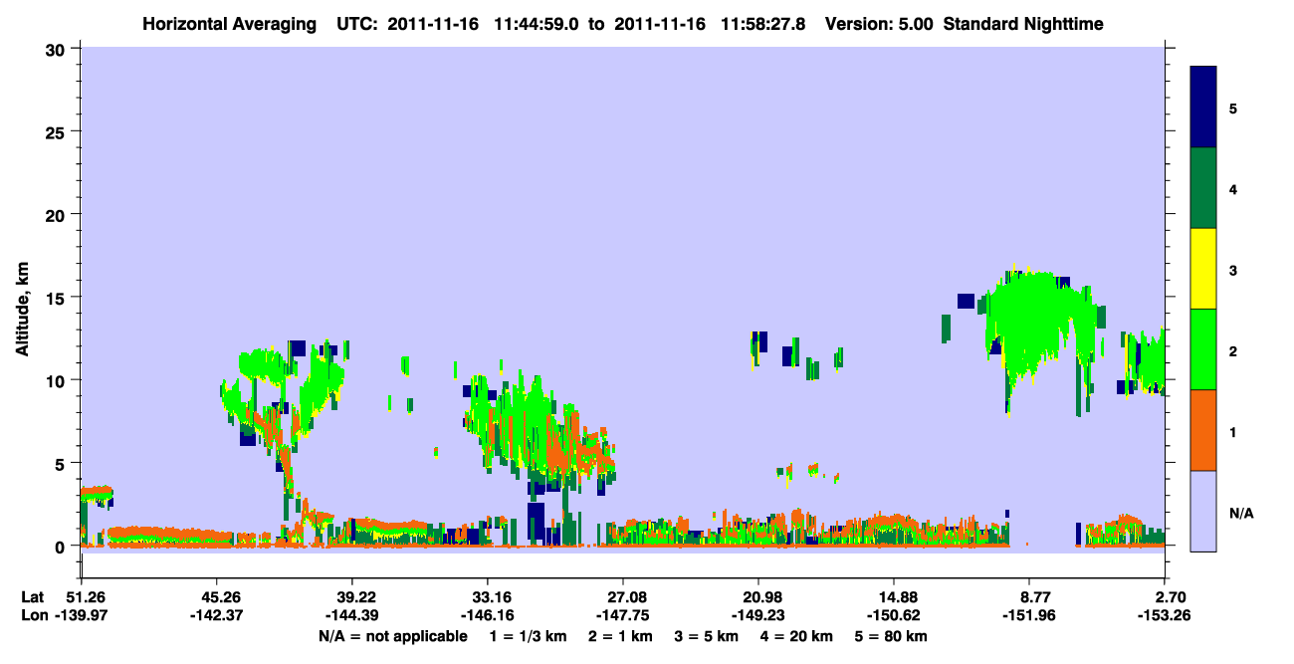Click the start time '11:44:59.0' in title
The height and width of the screenshot is (664, 1294).
click(538, 24)
